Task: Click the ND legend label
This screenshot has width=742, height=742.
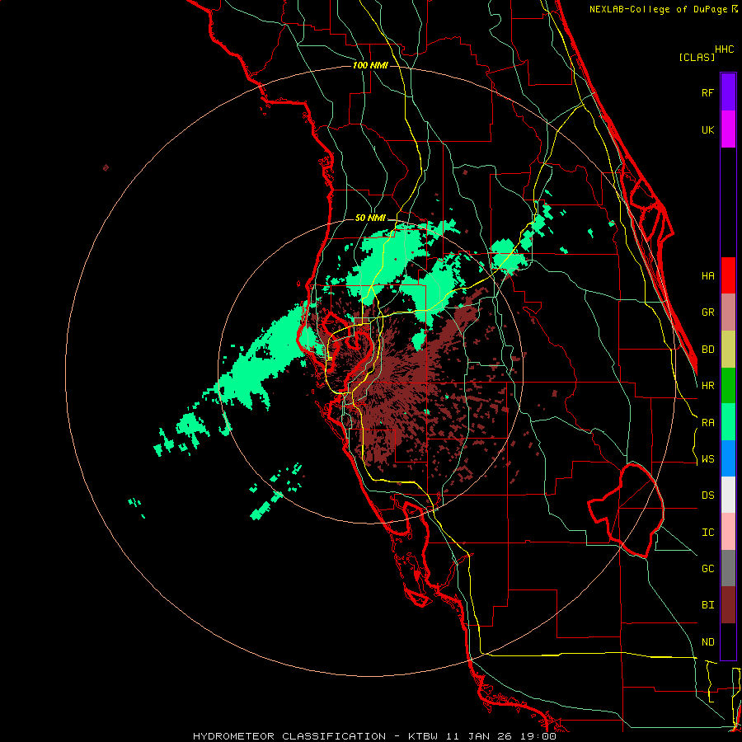Action: coord(707,642)
